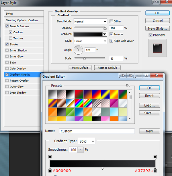Select the magenta gradient preset
The width and height of the screenshot is (172, 176).
point(114,103)
